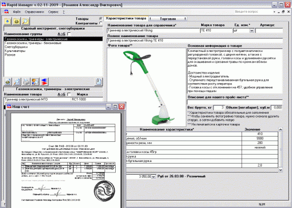
Task: Click the trimmer product photo
Action: pos(147,87)
